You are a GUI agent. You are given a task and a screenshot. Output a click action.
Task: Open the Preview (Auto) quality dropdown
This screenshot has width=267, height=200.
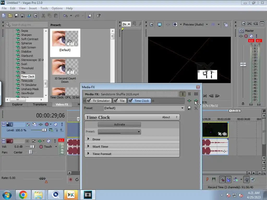pos(196,24)
